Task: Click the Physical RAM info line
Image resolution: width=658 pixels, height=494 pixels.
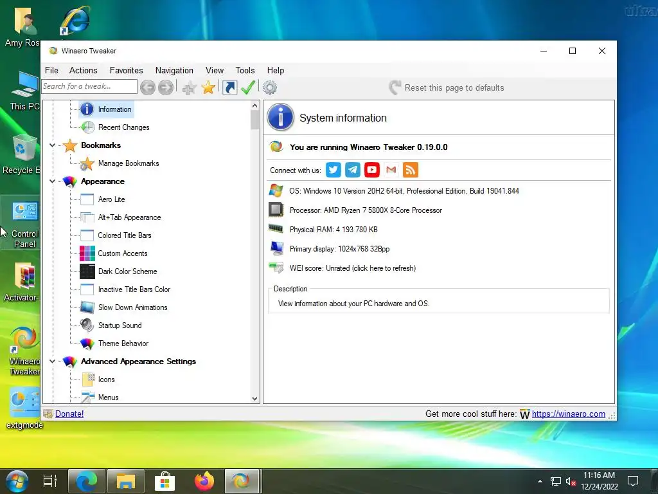Action: (x=333, y=230)
